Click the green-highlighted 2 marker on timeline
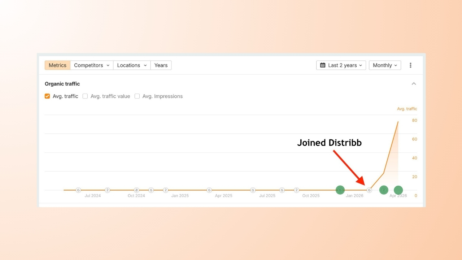The height and width of the screenshot is (260, 462). click(384, 190)
